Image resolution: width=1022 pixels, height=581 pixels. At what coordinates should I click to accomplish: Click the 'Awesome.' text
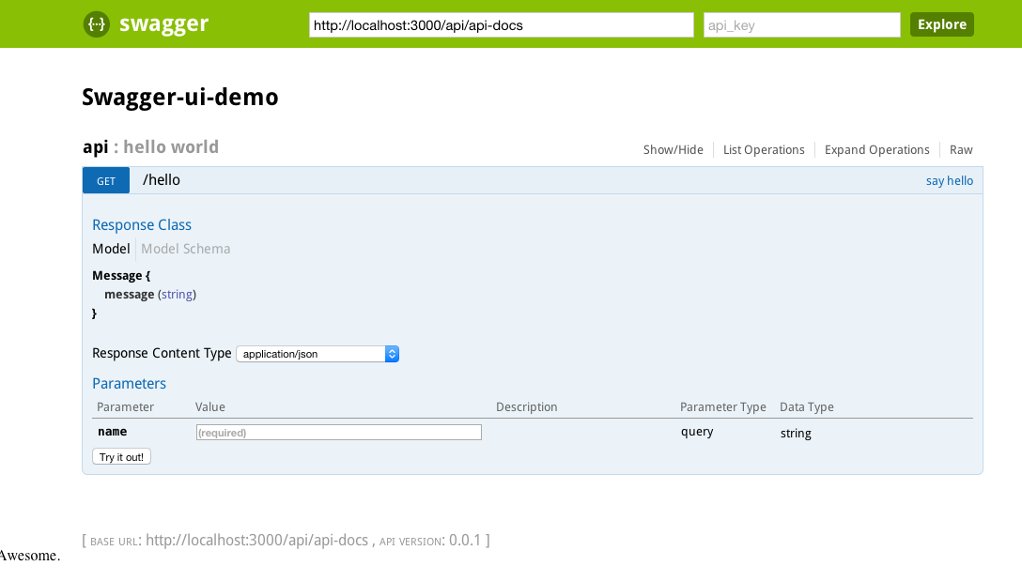(30, 556)
